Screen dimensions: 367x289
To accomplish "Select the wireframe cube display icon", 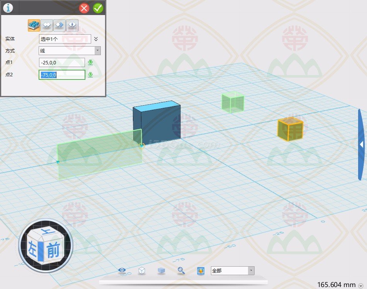I will [142, 271].
